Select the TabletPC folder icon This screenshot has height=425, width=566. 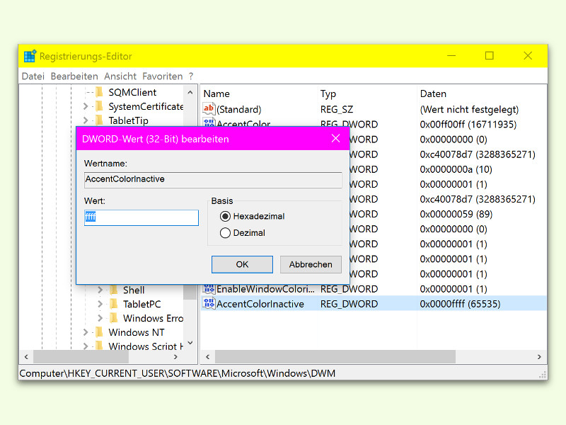coord(113,304)
